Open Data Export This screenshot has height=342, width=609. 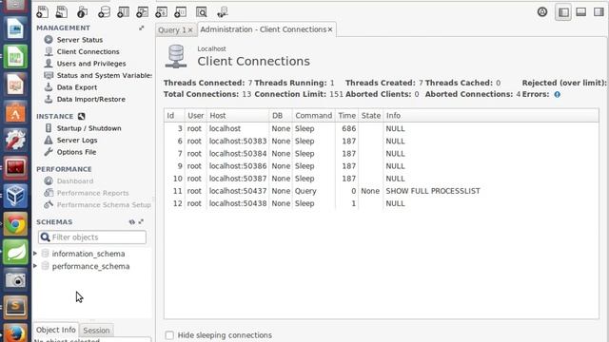pyautogui.click(x=76, y=87)
